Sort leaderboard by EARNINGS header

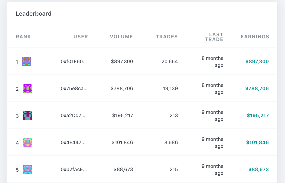[x=255, y=37]
